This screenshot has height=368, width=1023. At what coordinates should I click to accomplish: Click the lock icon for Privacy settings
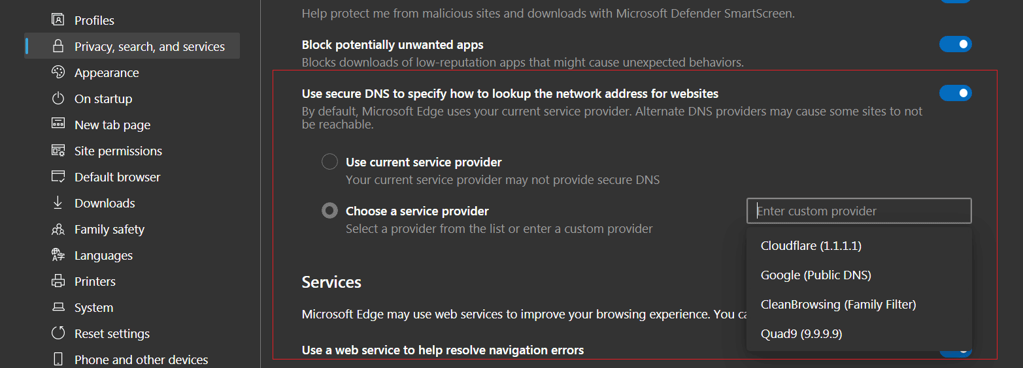point(58,46)
